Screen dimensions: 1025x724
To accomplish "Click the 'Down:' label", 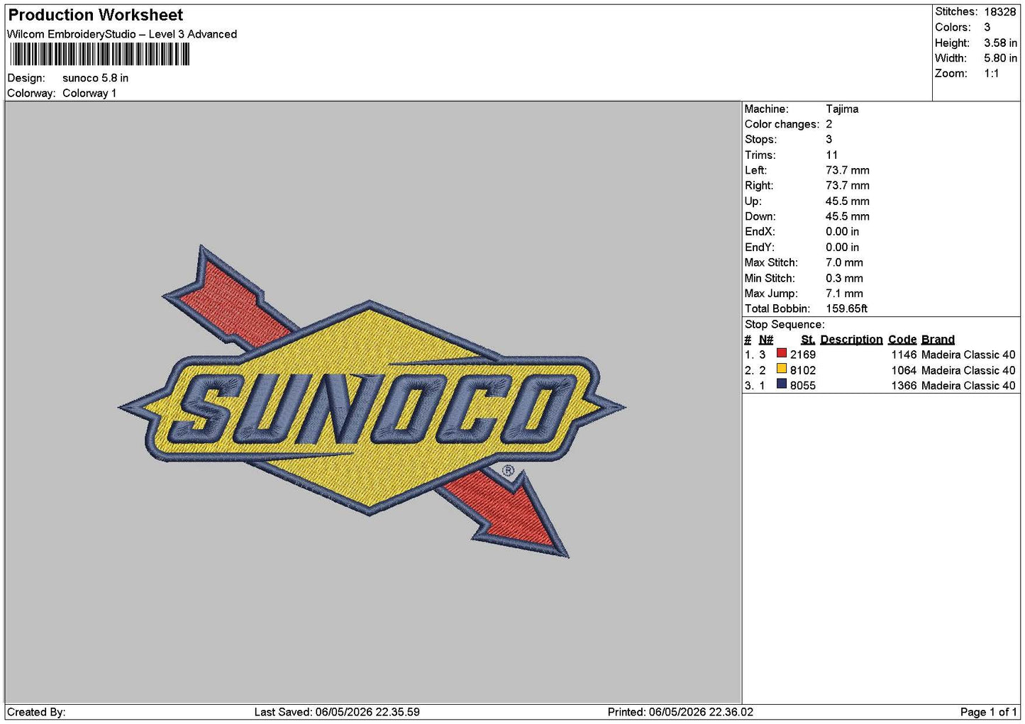I will [760, 216].
